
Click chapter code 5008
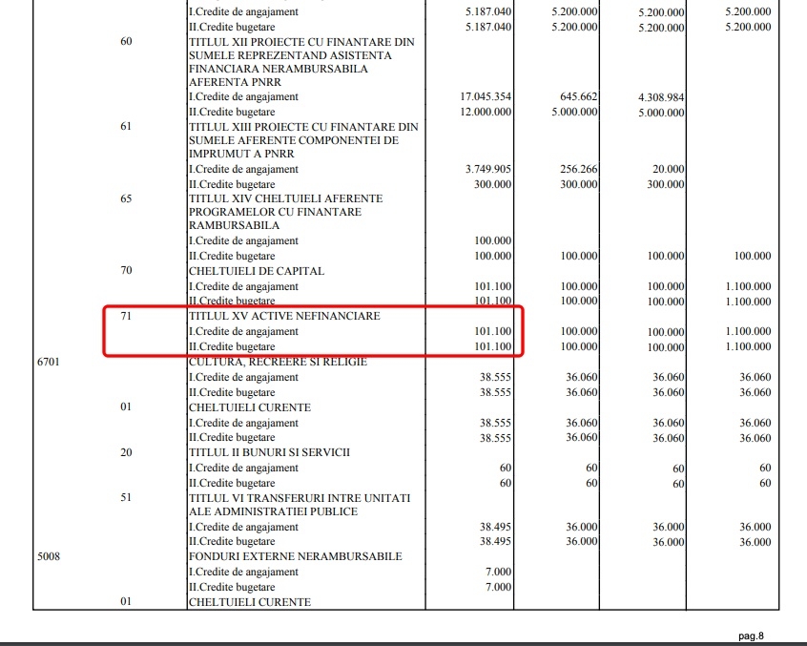[50, 556]
